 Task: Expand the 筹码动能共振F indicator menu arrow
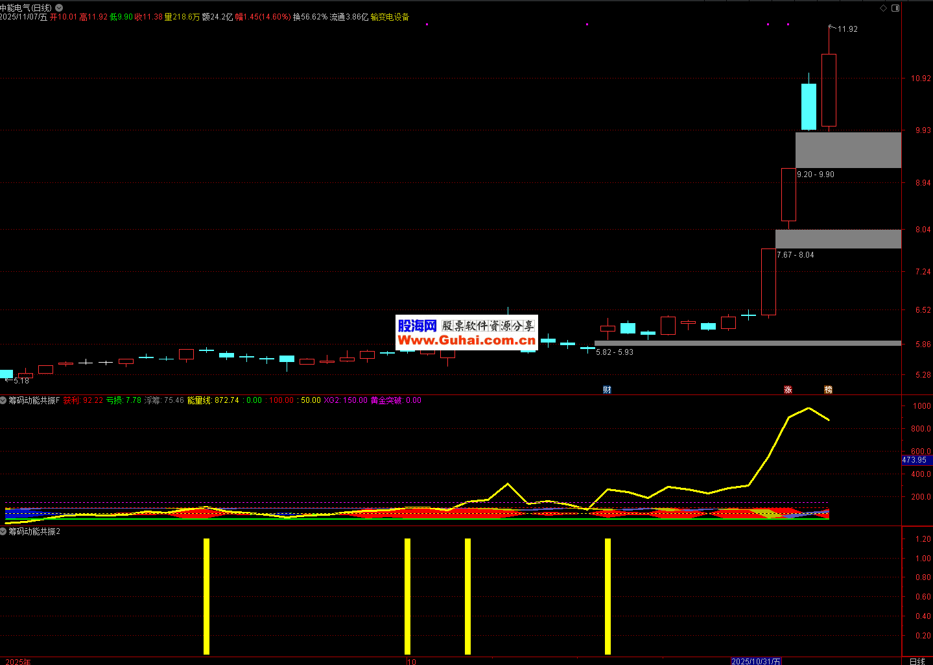click(x=4, y=400)
